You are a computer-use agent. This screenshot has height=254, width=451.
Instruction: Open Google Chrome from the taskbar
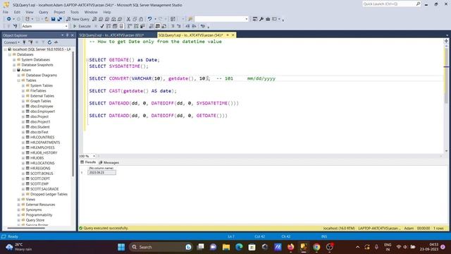pyautogui.click(x=316, y=247)
